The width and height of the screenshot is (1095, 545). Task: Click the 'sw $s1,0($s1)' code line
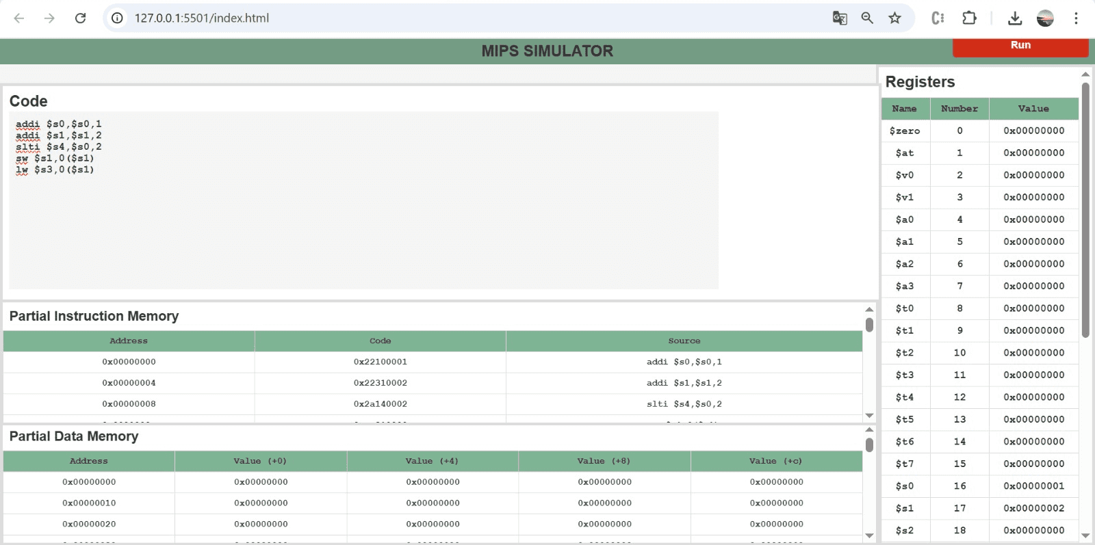pos(55,158)
